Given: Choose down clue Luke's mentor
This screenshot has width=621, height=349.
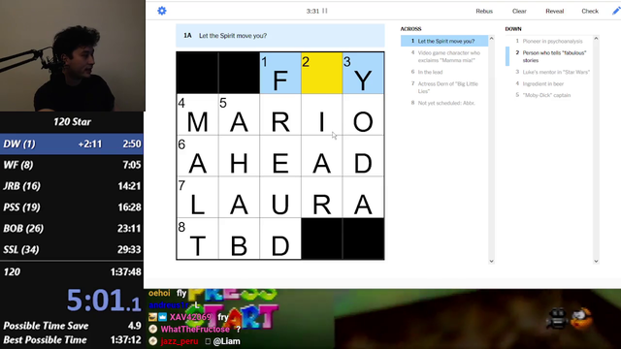Looking at the screenshot, I should click(549, 72).
